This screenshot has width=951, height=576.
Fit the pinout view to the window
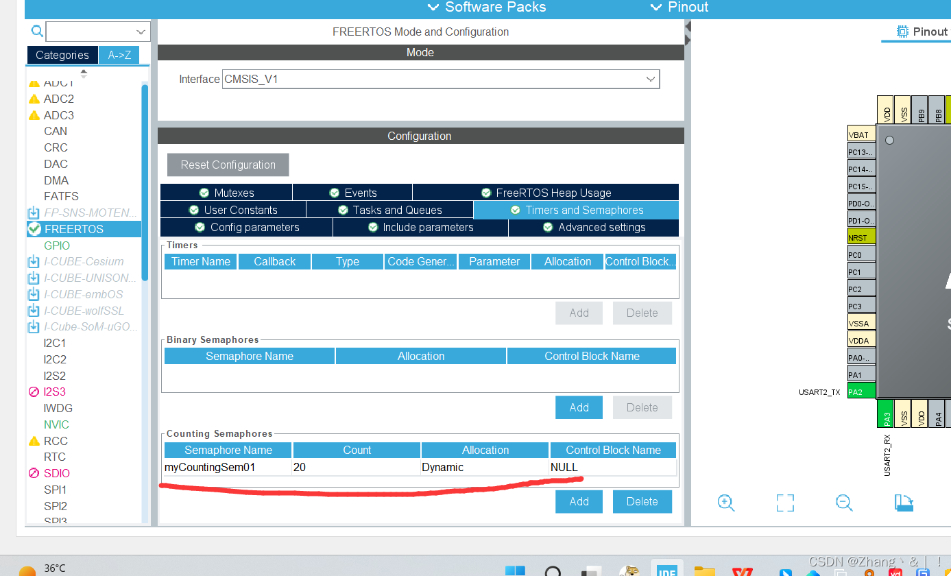(785, 503)
